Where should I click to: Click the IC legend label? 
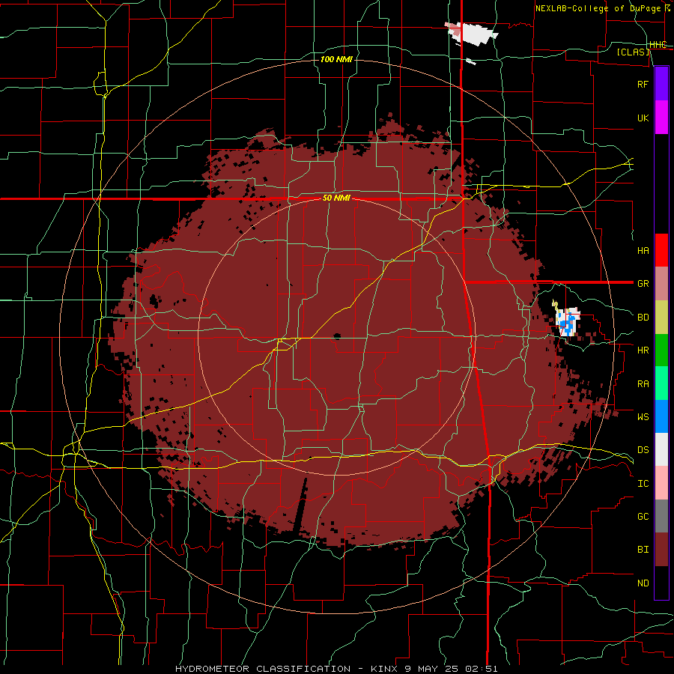[643, 484]
